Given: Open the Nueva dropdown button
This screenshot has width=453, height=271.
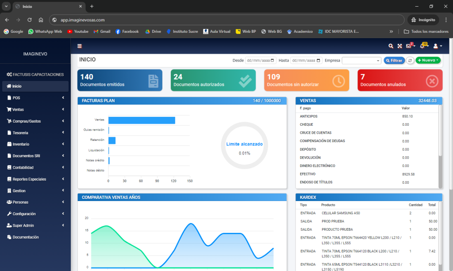Looking at the screenshot, I should [x=428, y=60].
